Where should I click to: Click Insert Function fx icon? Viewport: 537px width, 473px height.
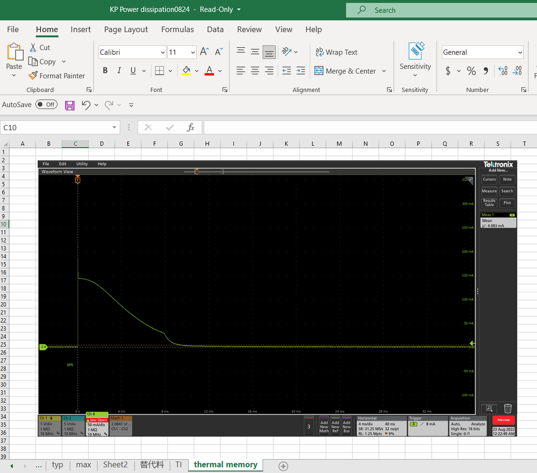coord(191,127)
